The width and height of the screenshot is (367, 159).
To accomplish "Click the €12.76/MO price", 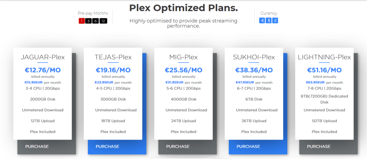I will [x=42, y=70].
